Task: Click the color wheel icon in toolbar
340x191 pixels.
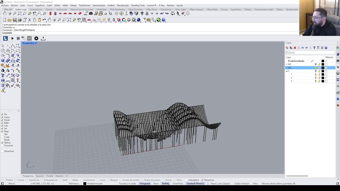Action: coord(124,20)
